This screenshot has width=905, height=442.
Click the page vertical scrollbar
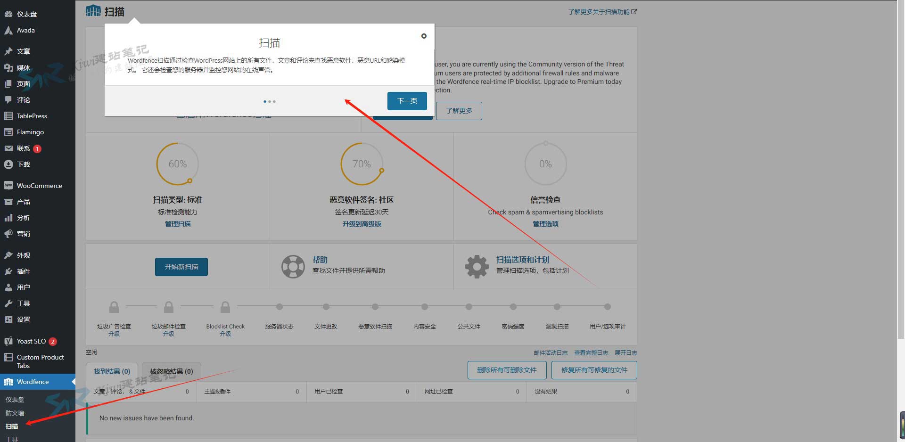(x=901, y=170)
